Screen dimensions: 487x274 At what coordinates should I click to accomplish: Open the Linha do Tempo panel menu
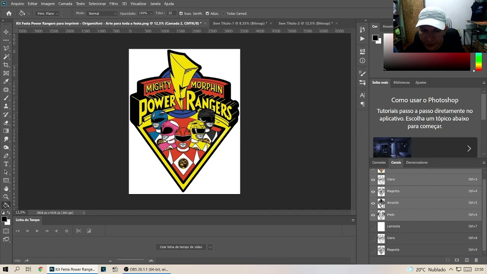coord(353,220)
